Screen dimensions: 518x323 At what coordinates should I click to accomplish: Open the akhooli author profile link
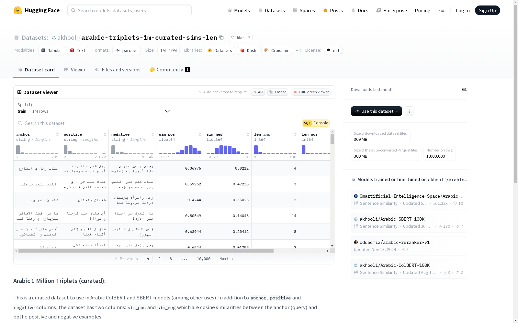[67, 37]
